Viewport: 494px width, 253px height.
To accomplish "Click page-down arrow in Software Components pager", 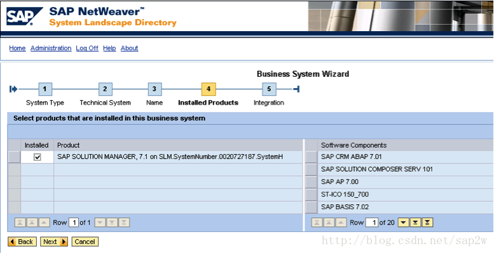I will [416, 223].
